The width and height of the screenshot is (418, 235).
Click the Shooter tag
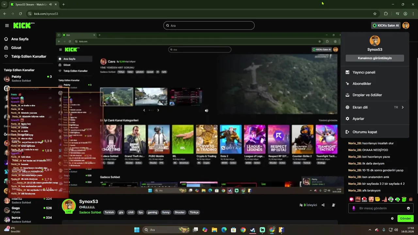click(x=180, y=212)
